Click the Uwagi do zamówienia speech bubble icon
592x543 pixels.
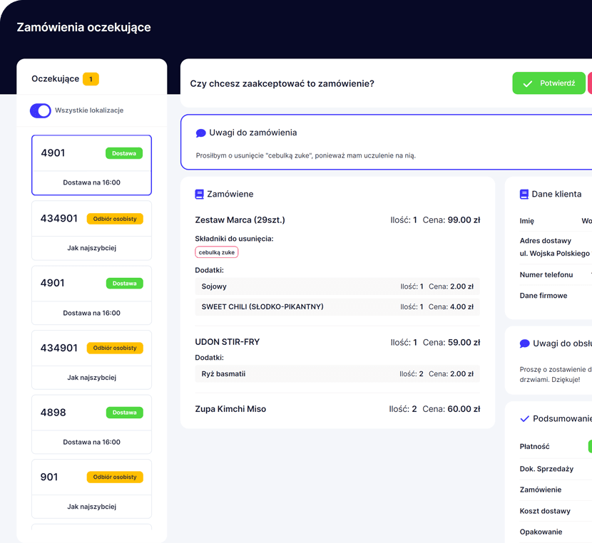click(x=201, y=133)
